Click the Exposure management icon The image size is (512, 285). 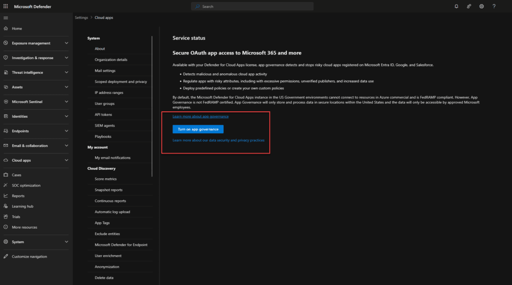(x=5, y=43)
